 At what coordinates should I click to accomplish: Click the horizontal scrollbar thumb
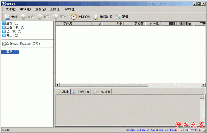tap(104, 85)
